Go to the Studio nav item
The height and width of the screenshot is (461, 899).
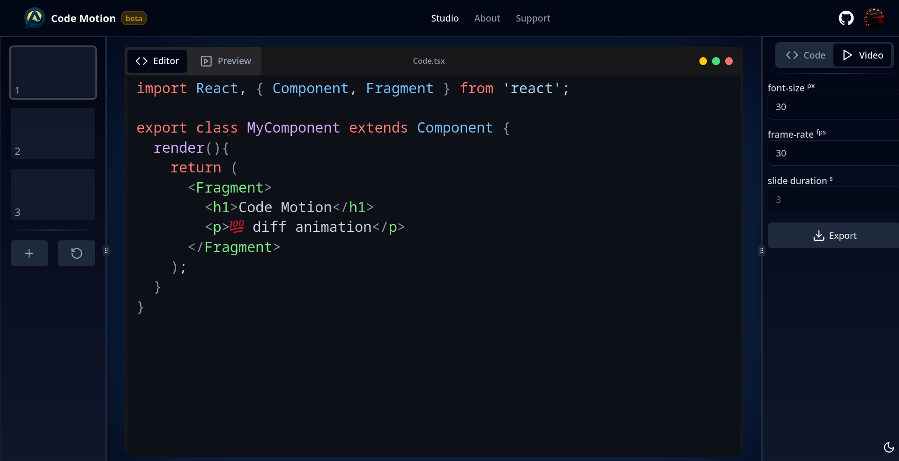[445, 18]
